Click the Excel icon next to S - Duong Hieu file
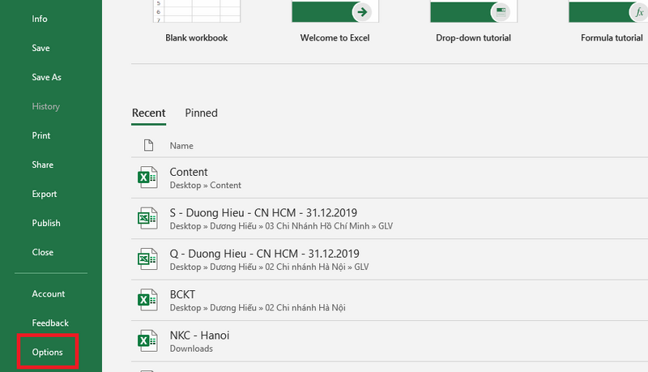This screenshot has height=372, width=648. pyautogui.click(x=147, y=218)
